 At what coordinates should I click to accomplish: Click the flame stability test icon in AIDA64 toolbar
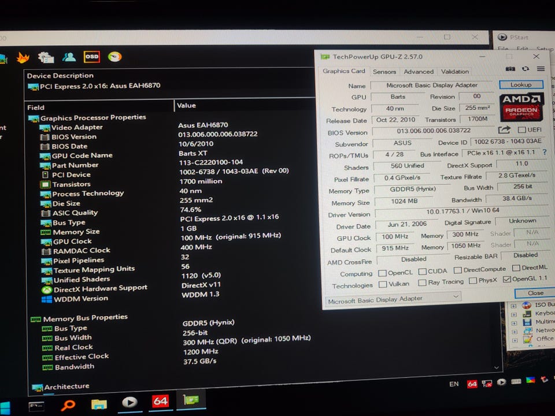point(23,57)
